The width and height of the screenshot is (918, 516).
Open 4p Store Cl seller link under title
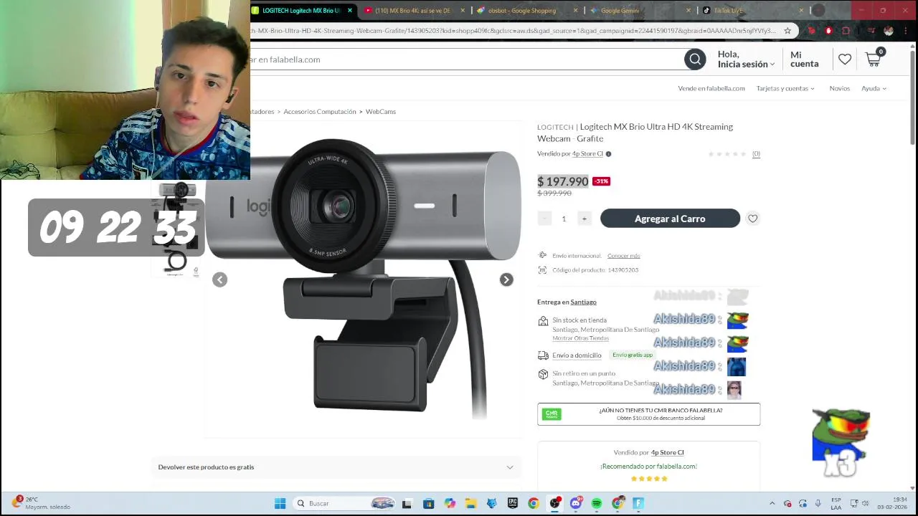[587, 153]
